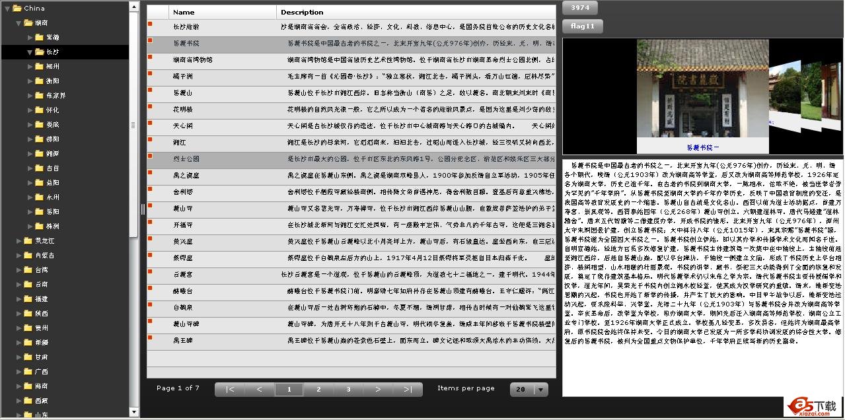The height and width of the screenshot is (420, 845).
Task: Jump to the first page button
Action: [x=230, y=390]
